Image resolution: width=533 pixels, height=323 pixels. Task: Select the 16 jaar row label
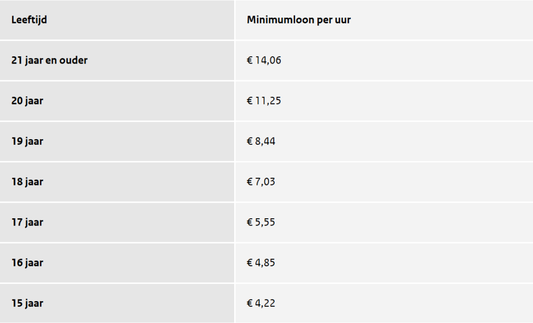pos(27,263)
